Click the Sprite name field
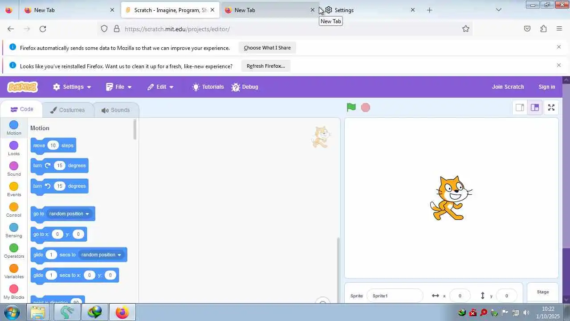The image size is (570, 321). coord(395,296)
